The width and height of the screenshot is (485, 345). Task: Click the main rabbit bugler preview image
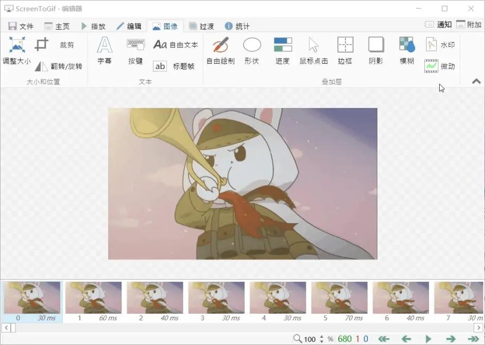click(x=242, y=184)
